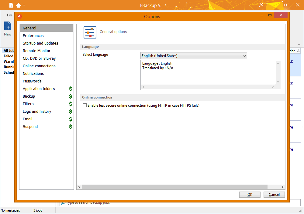Collapse the ribbon using the chevron arrow
This screenshot has height=214, width=304.
(299, 45)
